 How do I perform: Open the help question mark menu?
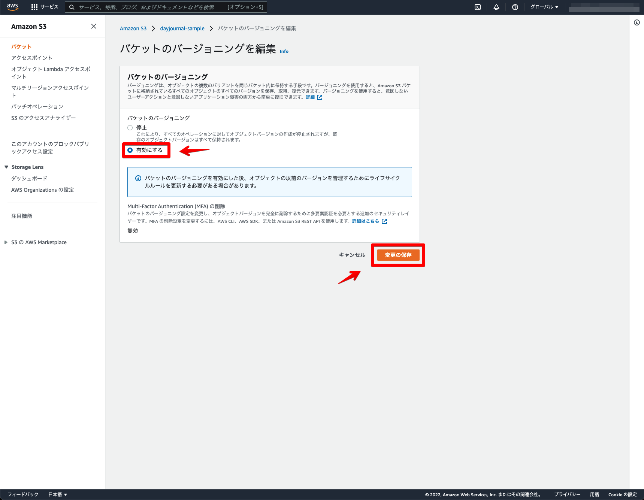point(515,7)
